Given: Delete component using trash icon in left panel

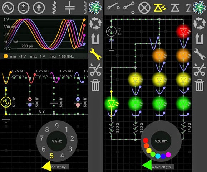Looking at the screenshot, I should coord(95,85).
